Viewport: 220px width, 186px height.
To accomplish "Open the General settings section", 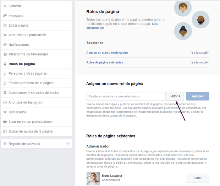I will [36, 6].
